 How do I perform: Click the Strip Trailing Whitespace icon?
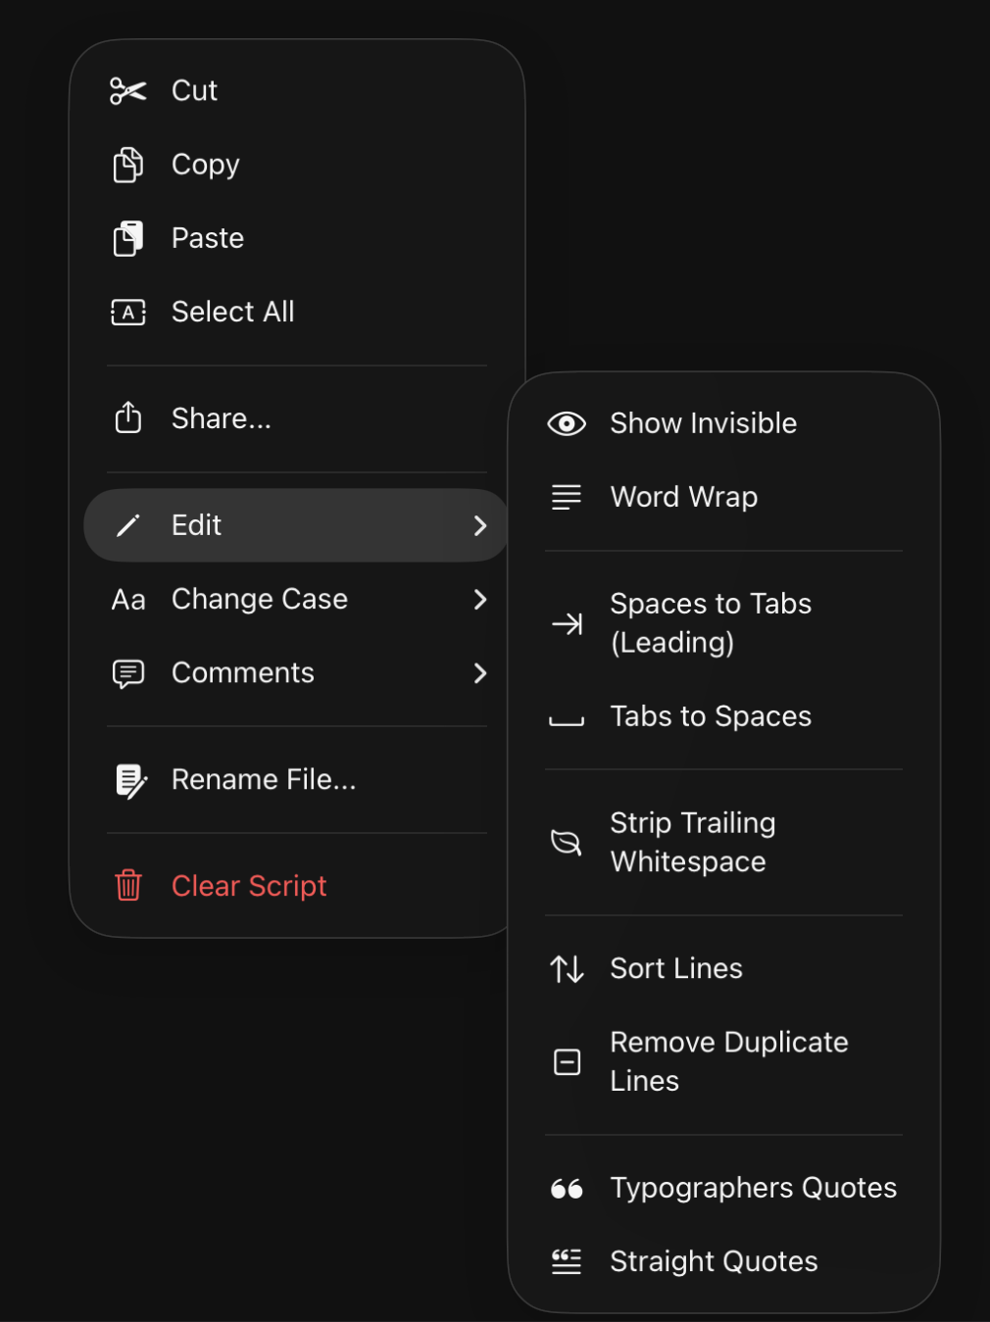tap(567, 842)
